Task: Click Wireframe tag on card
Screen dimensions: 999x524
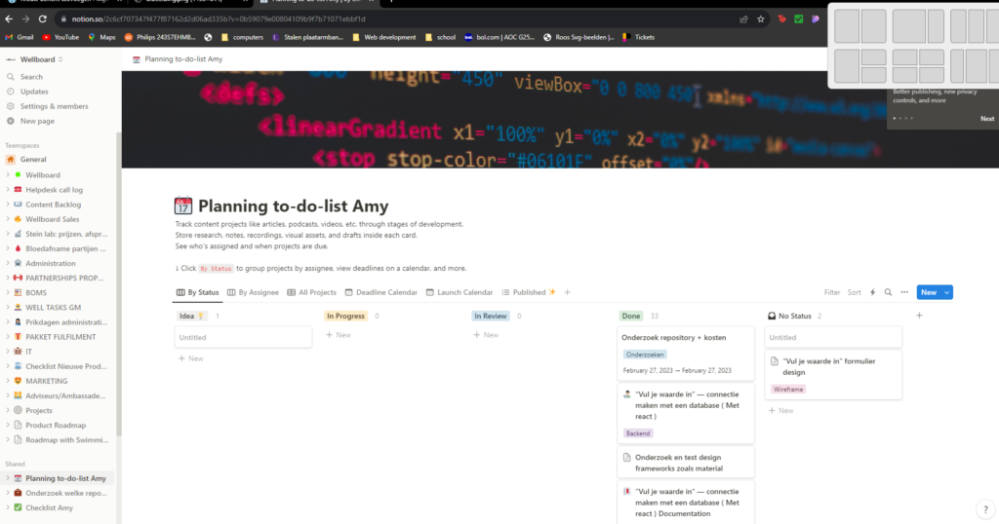Action: click(x=788, y=390)
